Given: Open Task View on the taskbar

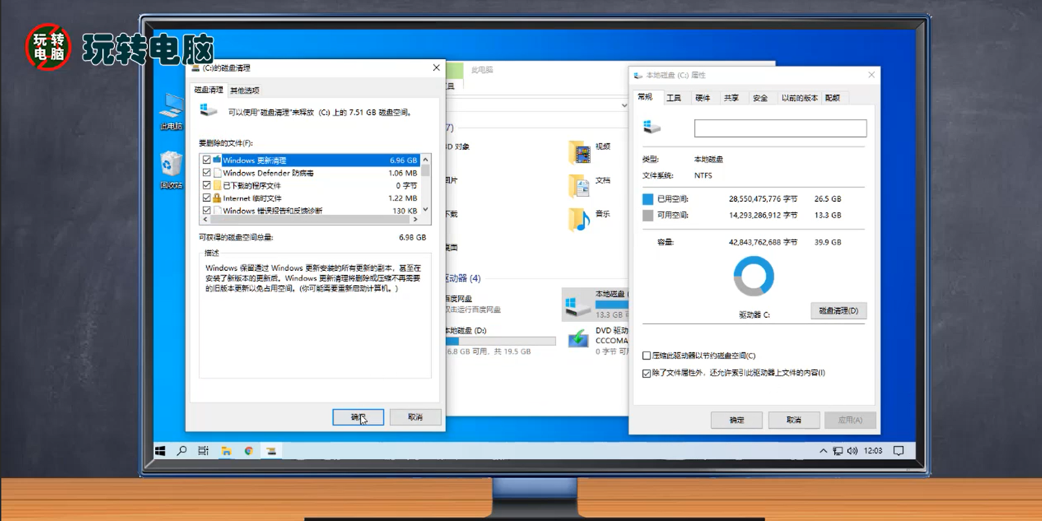Looking at the screenshot, I should tap(203, 451).
